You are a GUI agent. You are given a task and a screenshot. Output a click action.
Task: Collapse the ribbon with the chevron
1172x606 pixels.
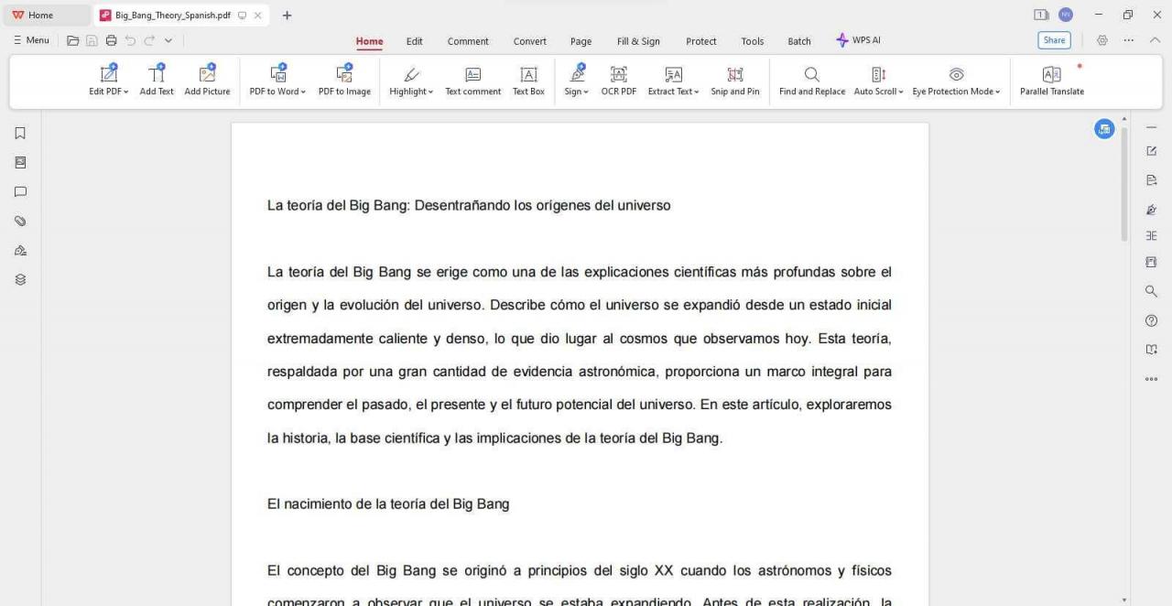[x=1155, y=40]
